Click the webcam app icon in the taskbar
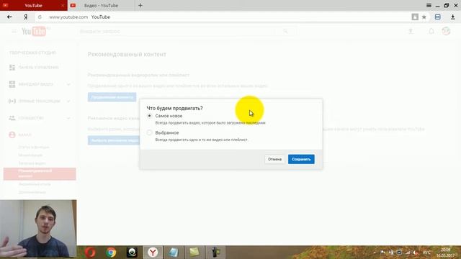The image size is (461, 259). click(132, 253)
